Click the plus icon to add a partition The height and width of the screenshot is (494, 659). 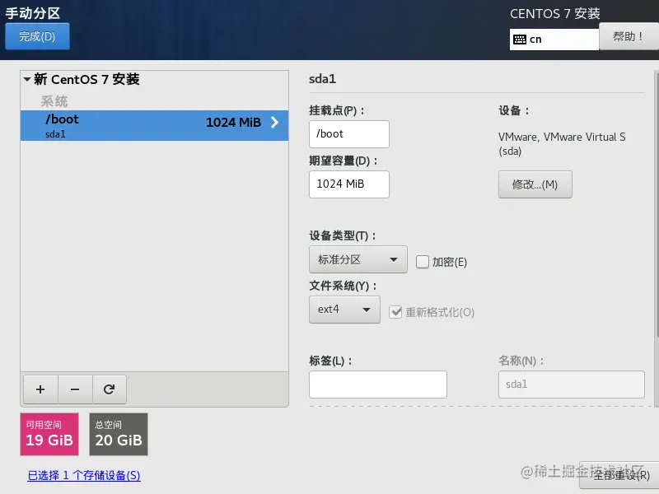tap(40, 389)
